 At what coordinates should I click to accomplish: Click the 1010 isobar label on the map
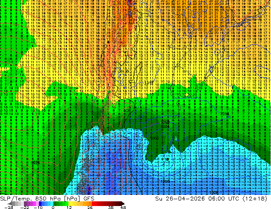[225, 113]
